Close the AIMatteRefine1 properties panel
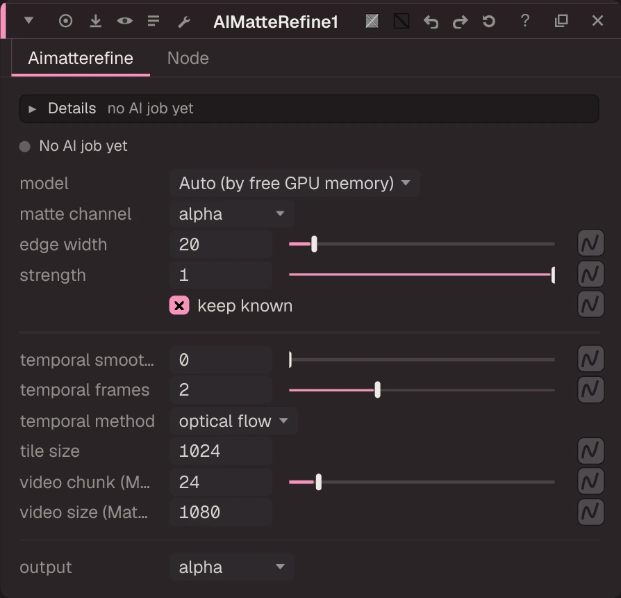Screen dimensions: 621x598 [x=597, y=21]
